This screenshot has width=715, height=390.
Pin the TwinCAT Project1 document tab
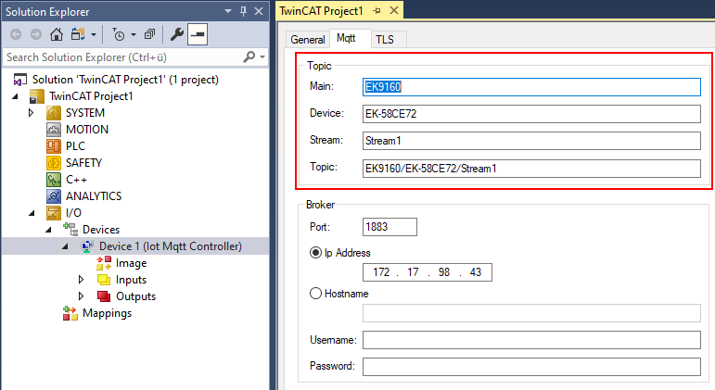point(377,10)
